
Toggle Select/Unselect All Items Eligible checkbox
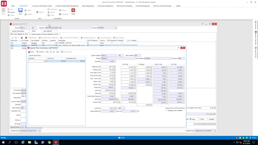59,34
